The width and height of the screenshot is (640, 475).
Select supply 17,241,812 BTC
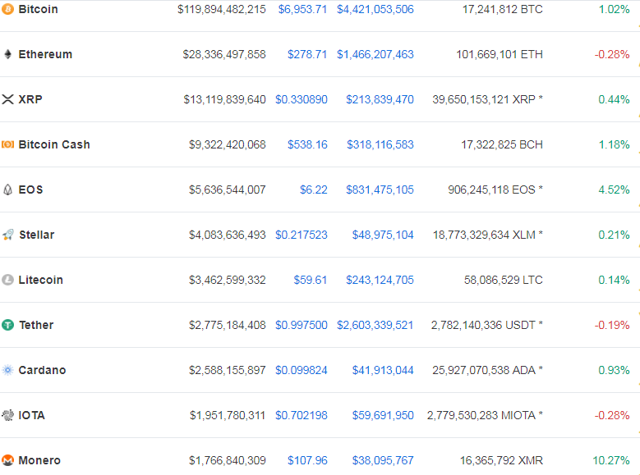click(503, 9)
